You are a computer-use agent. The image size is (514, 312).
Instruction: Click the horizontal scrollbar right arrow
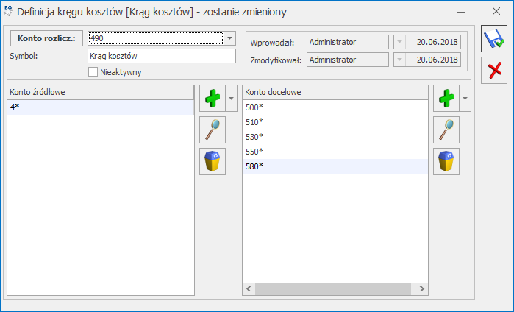422,289
